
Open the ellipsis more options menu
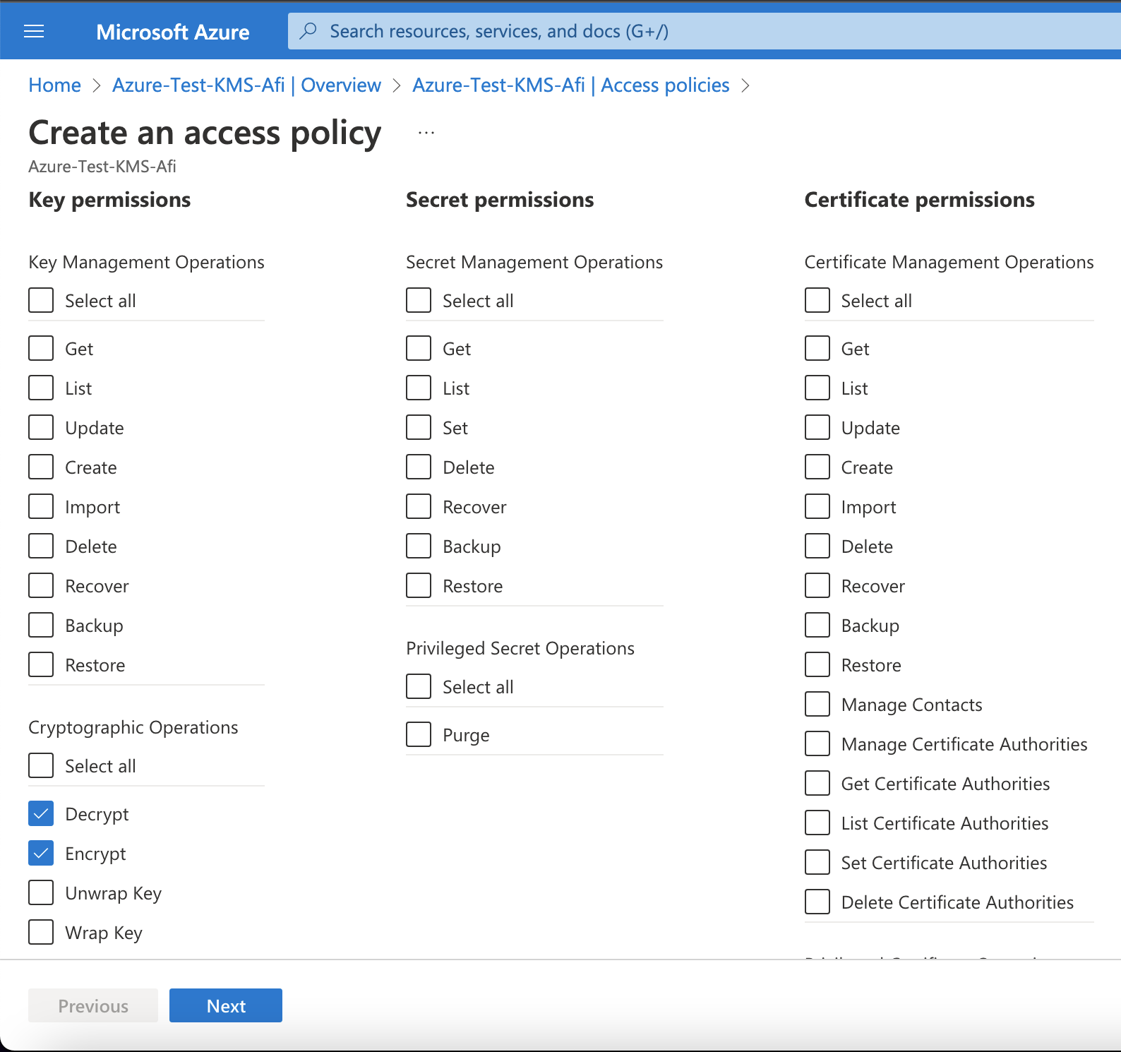(x=426, y=133)
